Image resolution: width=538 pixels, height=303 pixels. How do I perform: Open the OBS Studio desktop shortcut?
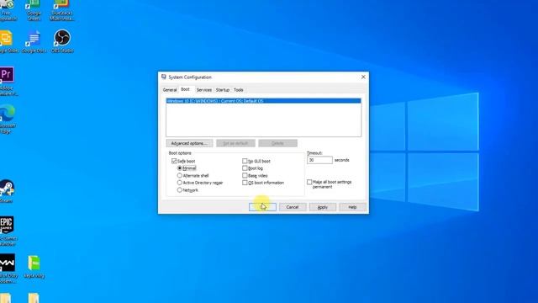point(62,41)
